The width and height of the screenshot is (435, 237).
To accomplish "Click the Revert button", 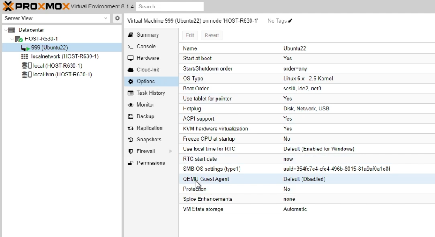I will point(212,35).
